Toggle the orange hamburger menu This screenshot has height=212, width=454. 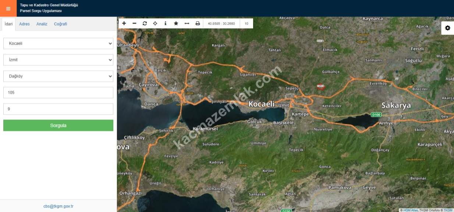pos(8,8)
